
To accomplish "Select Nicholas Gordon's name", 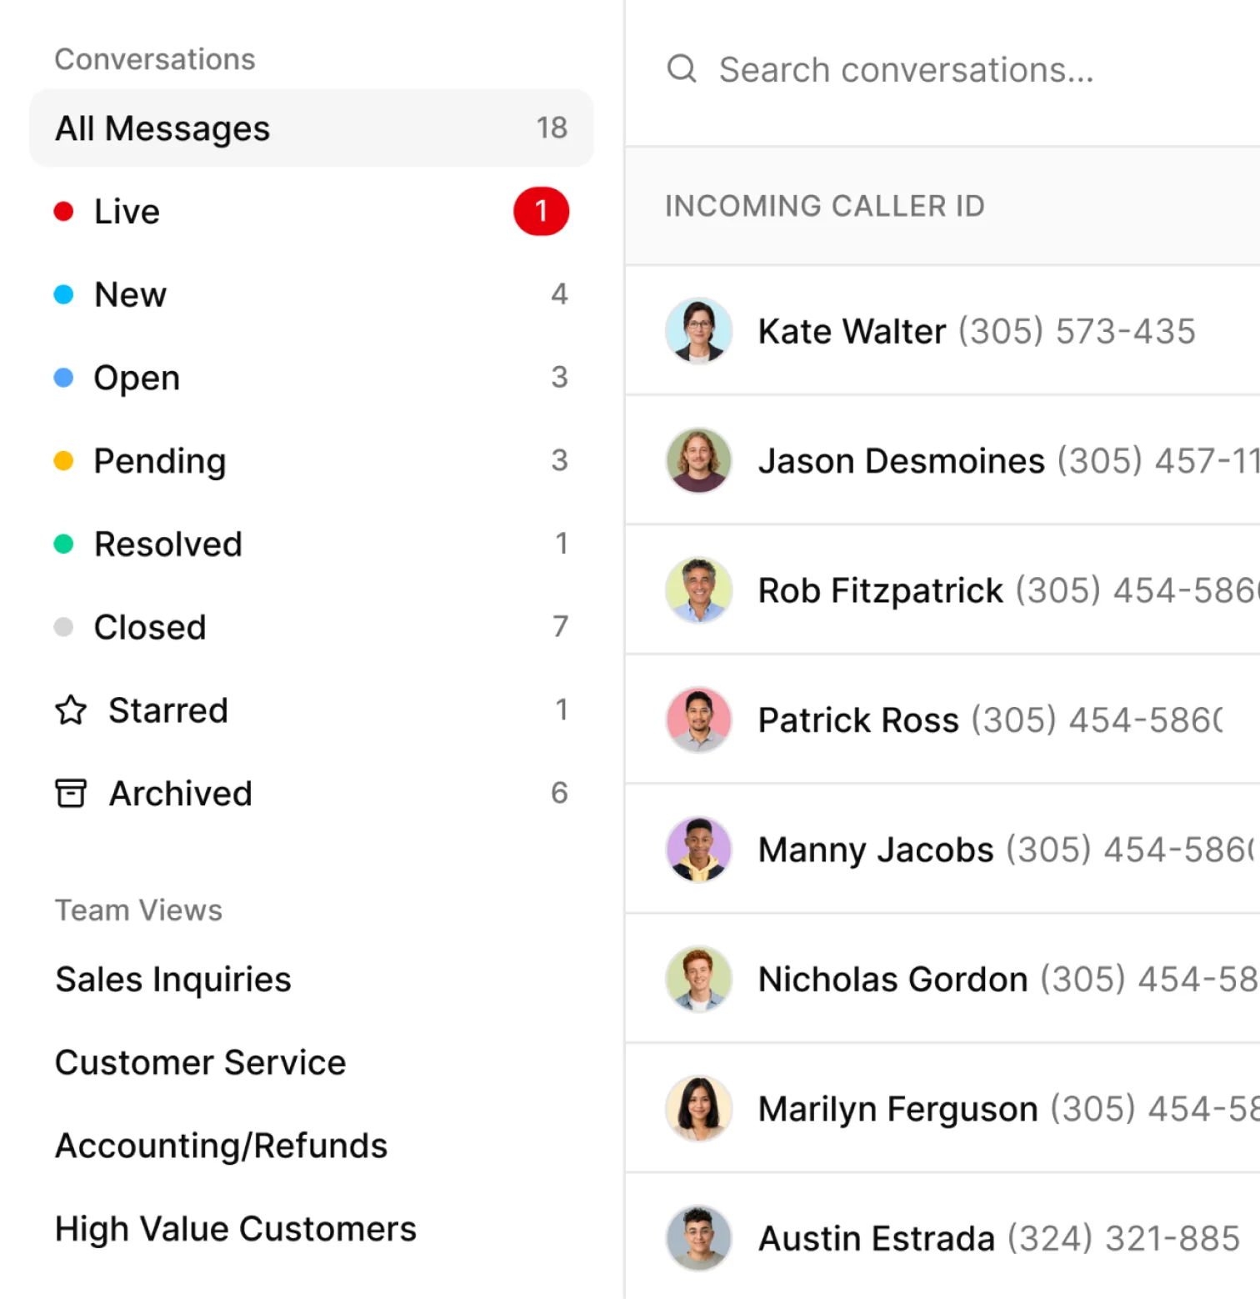I will (892, 980).
